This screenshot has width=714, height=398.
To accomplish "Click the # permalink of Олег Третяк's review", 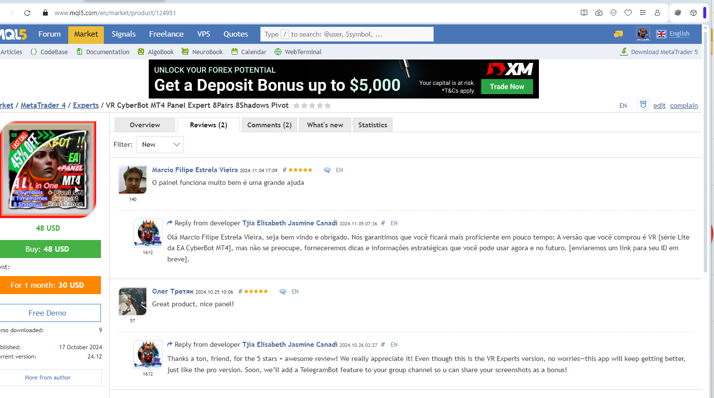I will (240, 292).
